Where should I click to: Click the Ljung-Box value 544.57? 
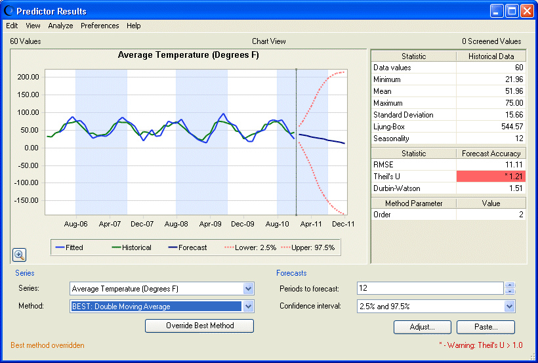coord(512,127)
